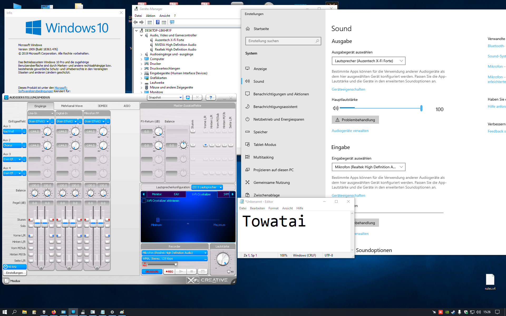Click the help question mark icon in the audio console
506x316 pixels.
pos(211,97)
